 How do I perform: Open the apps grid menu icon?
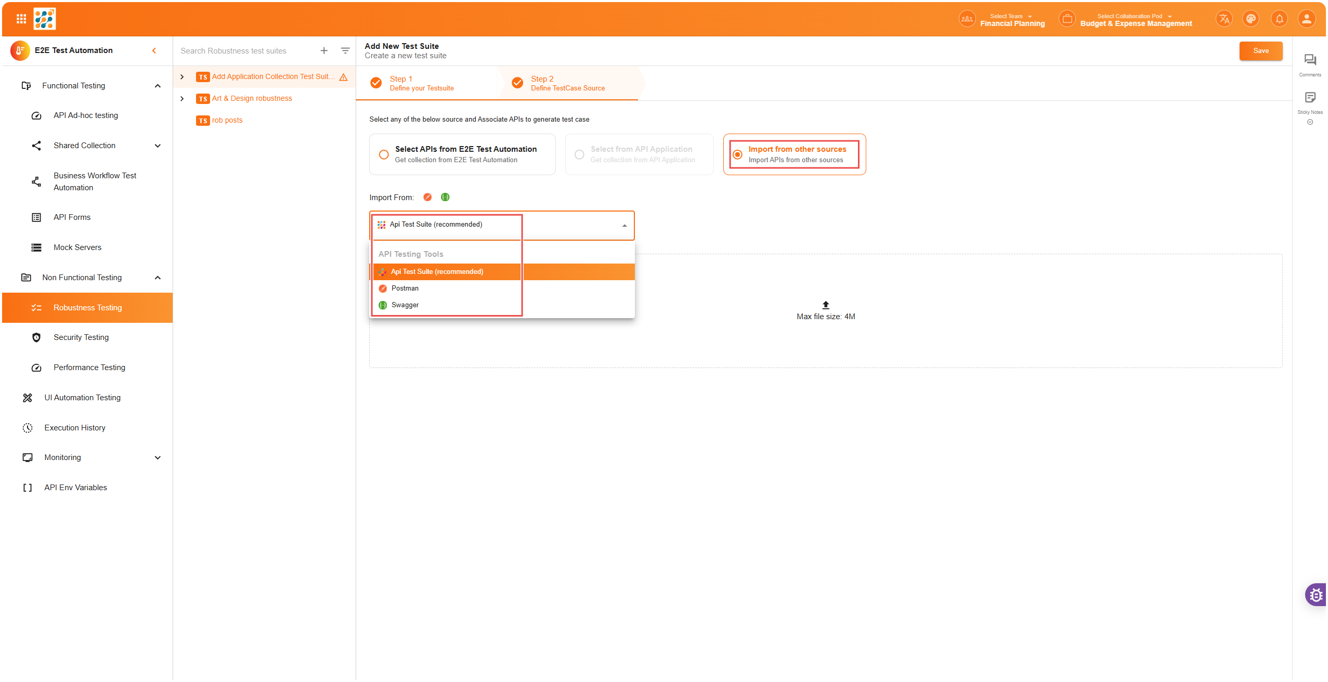tap(21, 19)
